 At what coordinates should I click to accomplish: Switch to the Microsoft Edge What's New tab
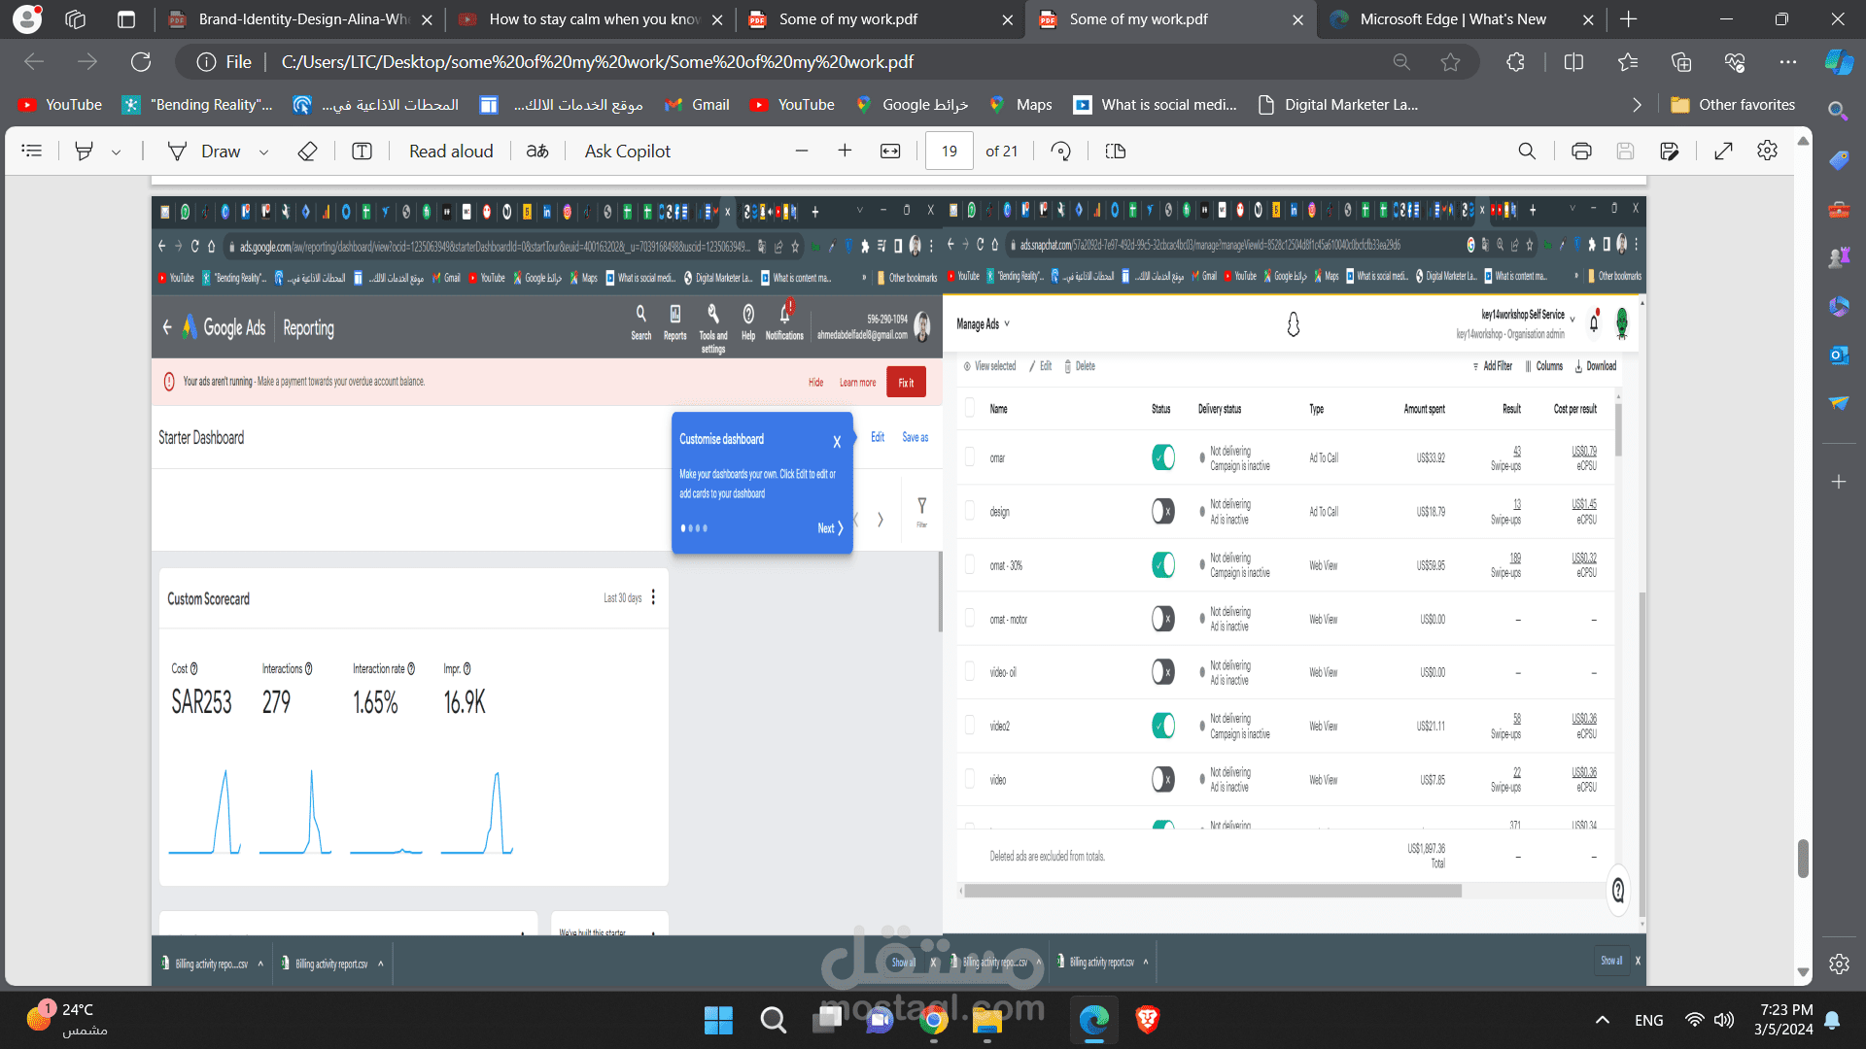(1452, 19)
